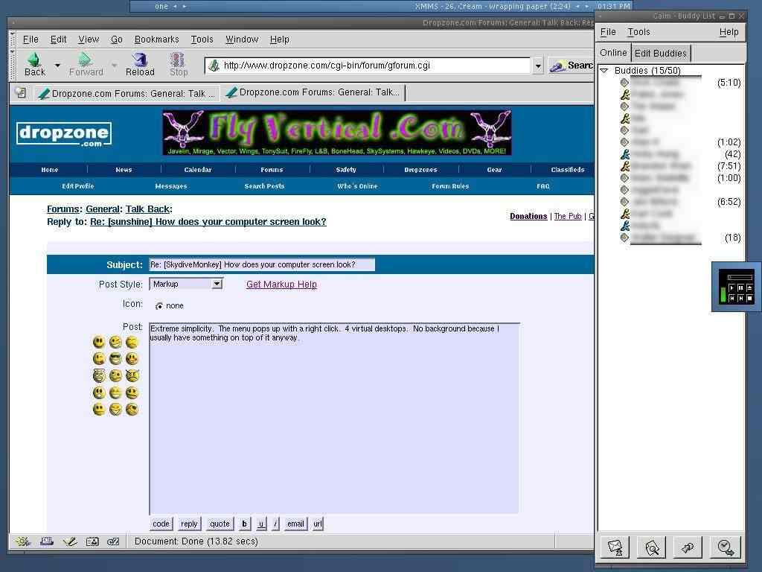Click the Get Markup Help link
The image size is (762, 572).
281,285
